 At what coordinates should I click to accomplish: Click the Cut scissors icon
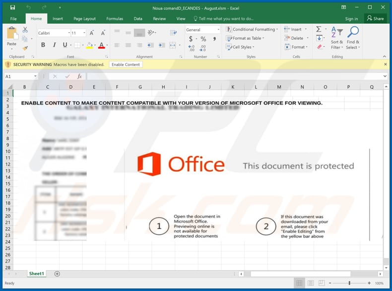25,30
